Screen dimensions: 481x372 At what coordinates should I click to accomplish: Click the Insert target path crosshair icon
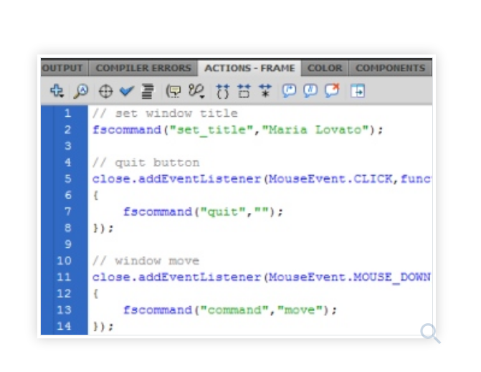[x=105, y=92]
